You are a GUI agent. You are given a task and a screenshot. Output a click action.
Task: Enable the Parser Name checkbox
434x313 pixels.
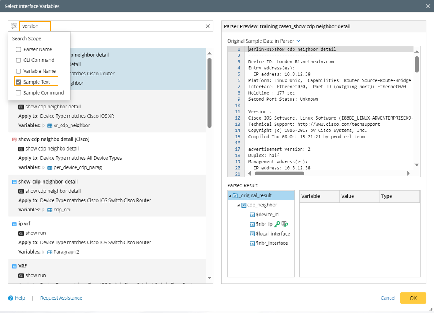pos(18,49)
